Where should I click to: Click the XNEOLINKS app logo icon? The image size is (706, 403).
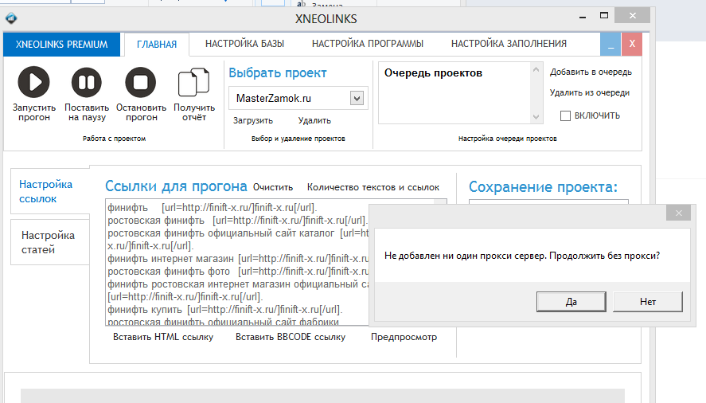point(11,18)
